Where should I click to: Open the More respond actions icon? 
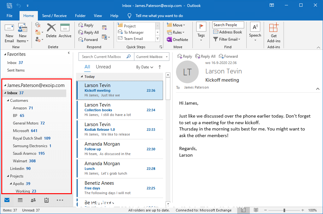(x=106, y=37)
